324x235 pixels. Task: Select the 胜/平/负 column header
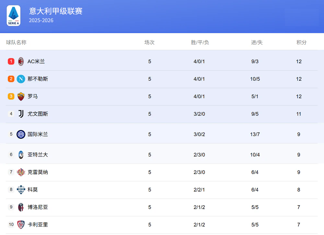tap(200, 42)
